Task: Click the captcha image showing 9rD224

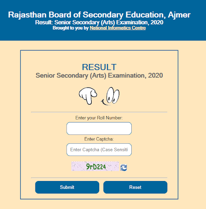Action: pos(95,166)
